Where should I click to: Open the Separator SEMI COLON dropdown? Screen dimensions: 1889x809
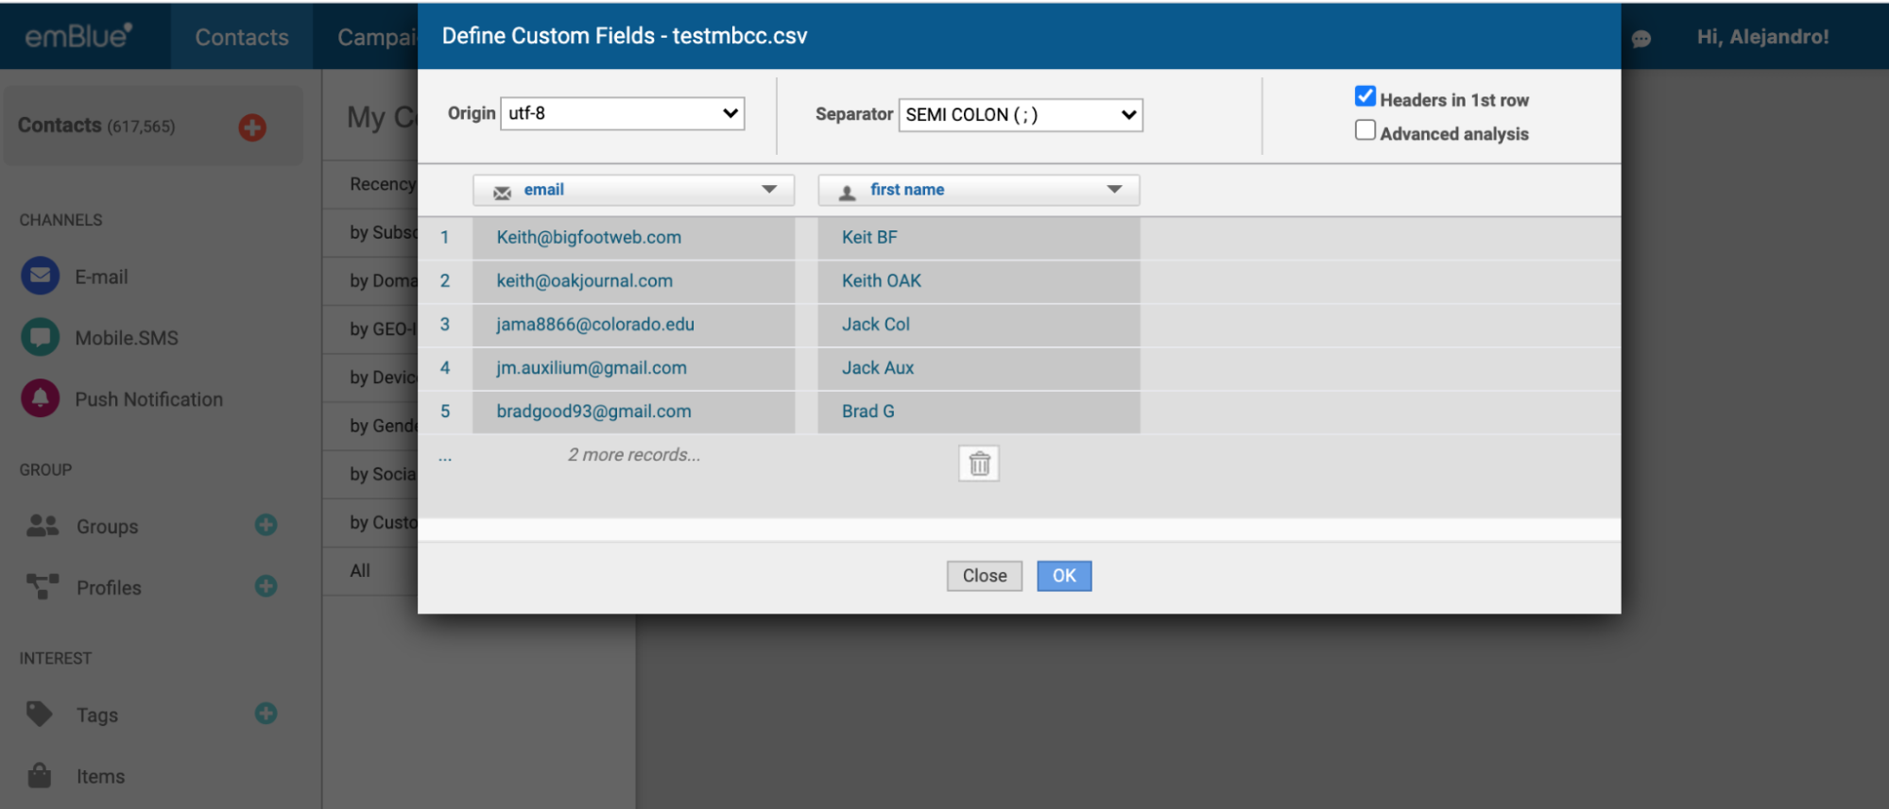(x=1020, y=115)
